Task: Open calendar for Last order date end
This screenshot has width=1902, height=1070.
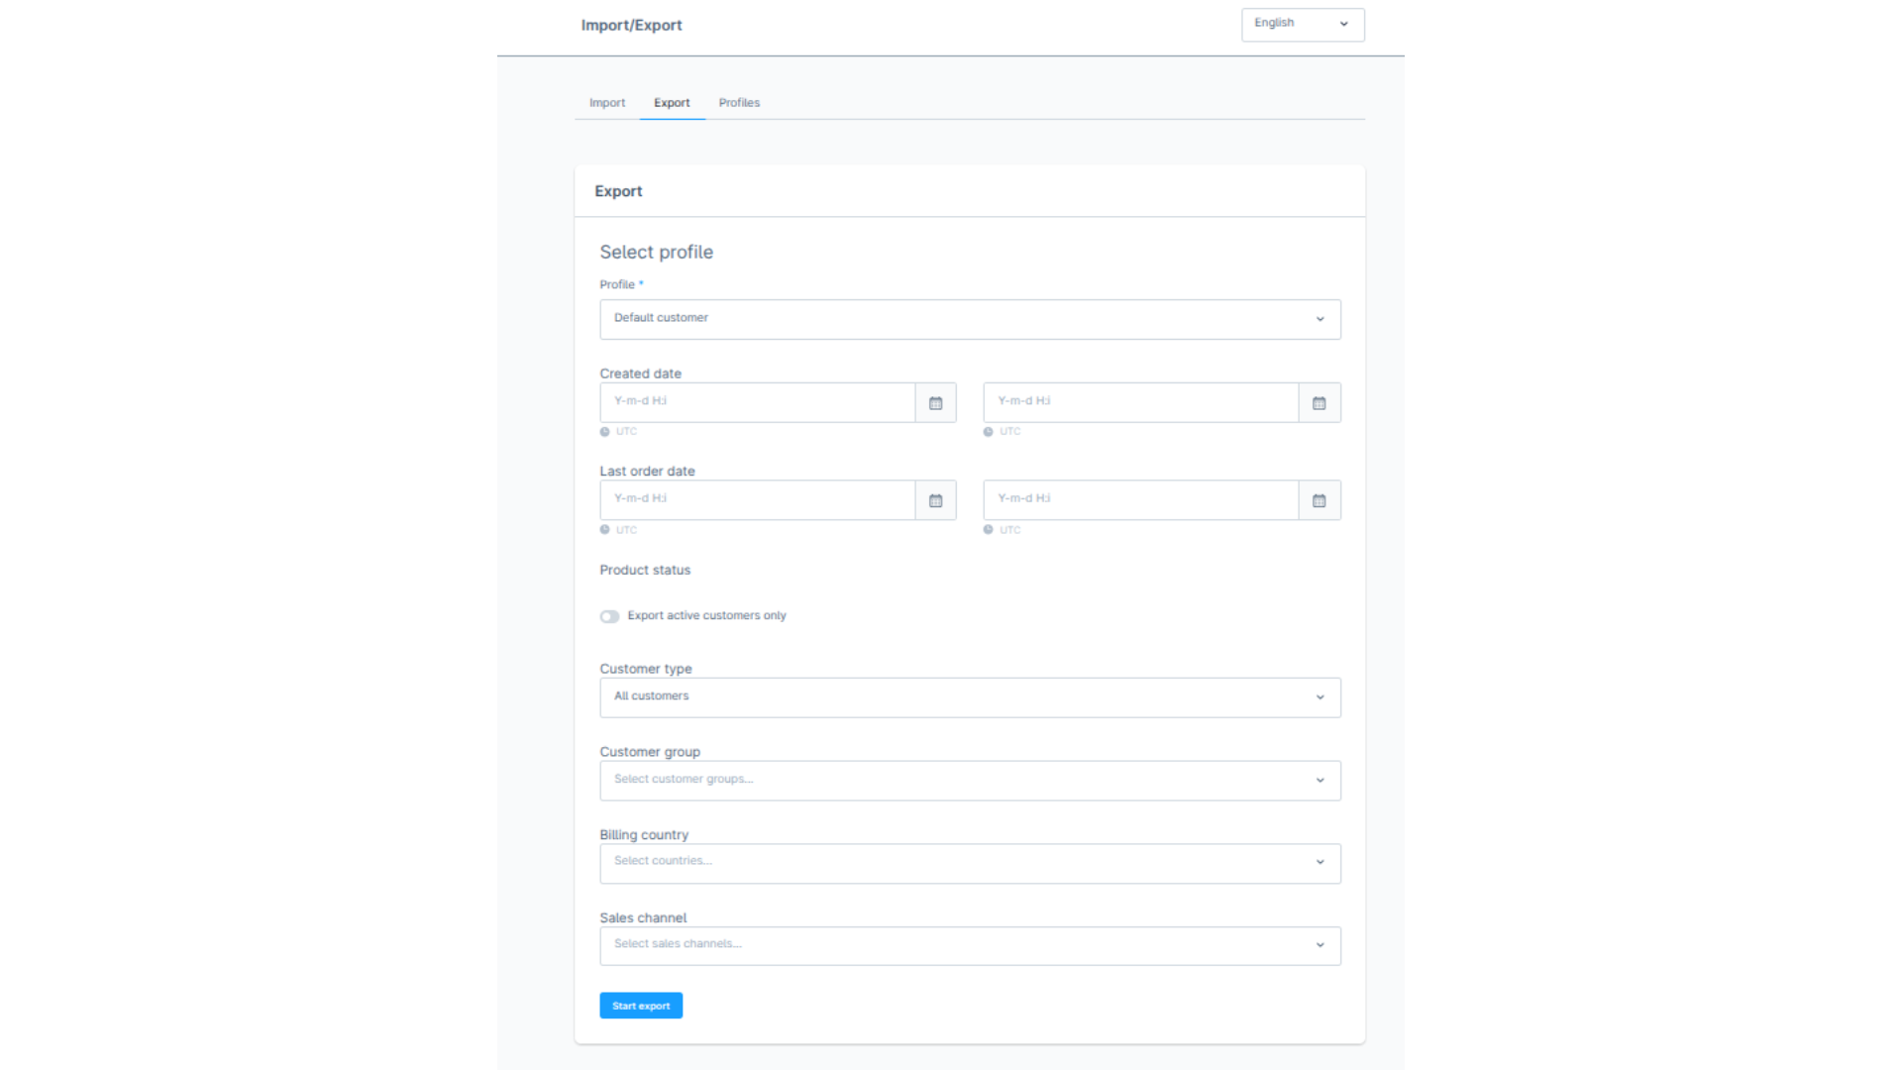Action: pos(1319,501)
